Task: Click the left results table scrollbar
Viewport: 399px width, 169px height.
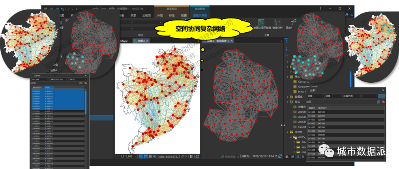Action: 86,103
